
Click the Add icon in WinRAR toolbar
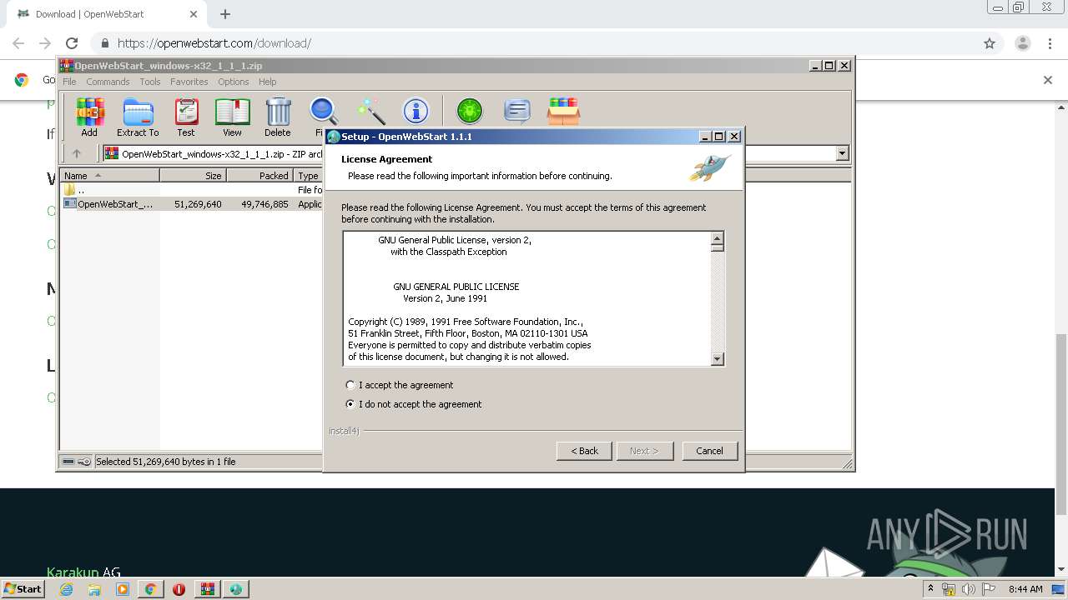(x=89, y=117)
